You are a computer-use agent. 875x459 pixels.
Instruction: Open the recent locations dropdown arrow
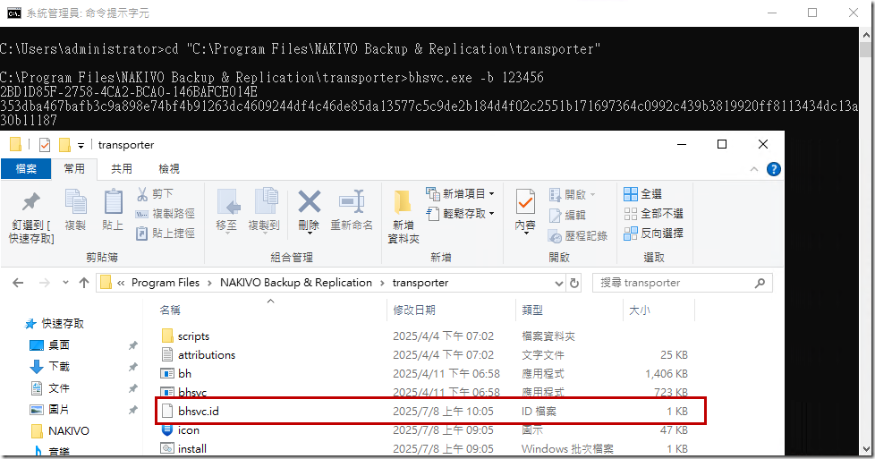[66, 283]
